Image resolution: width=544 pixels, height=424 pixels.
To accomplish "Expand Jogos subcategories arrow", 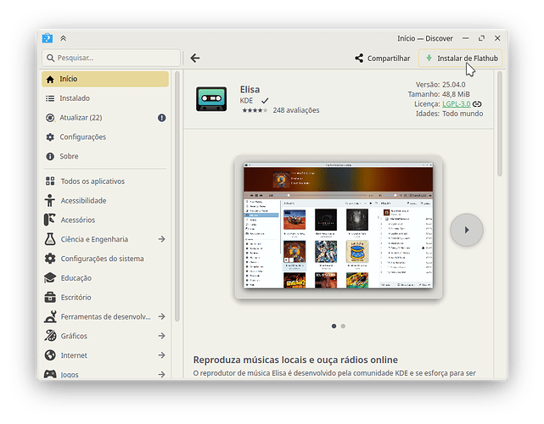I will [162, 375].
